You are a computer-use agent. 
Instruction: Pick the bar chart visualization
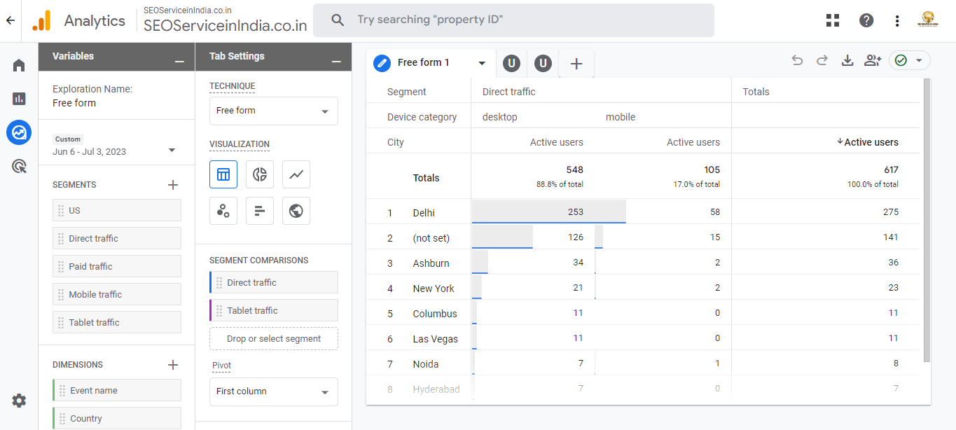click(260, 211)
